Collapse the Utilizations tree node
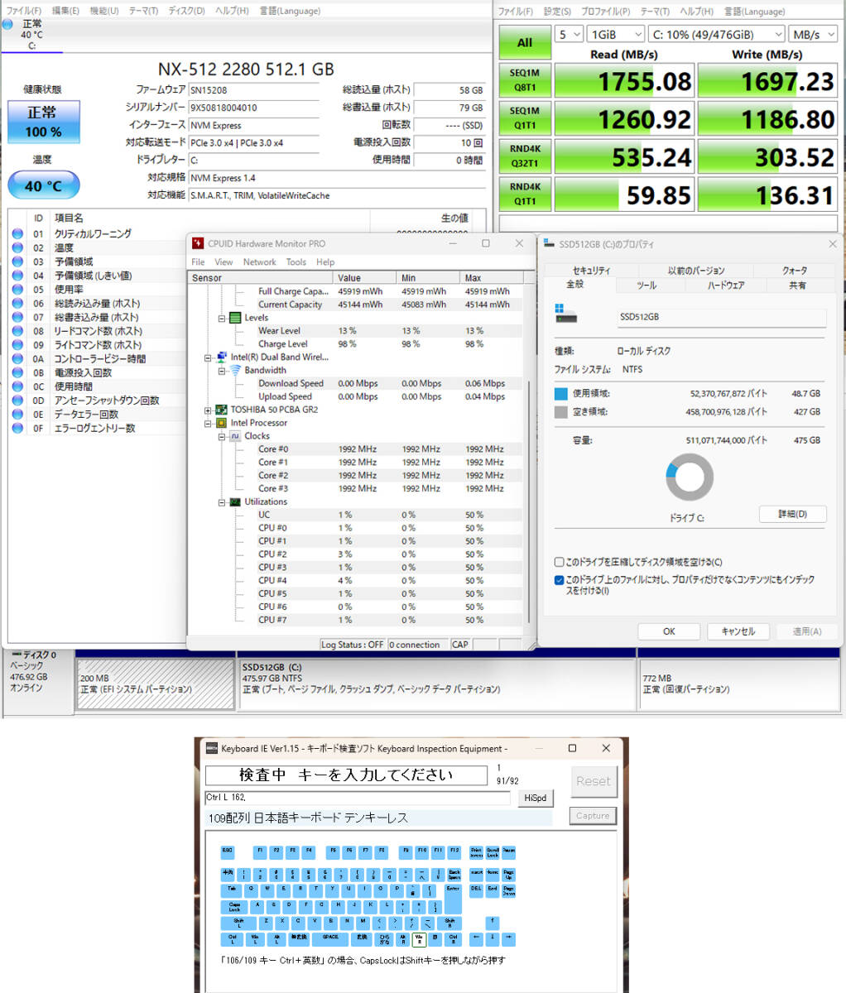846x993 pixels. [x=222, y=502]
